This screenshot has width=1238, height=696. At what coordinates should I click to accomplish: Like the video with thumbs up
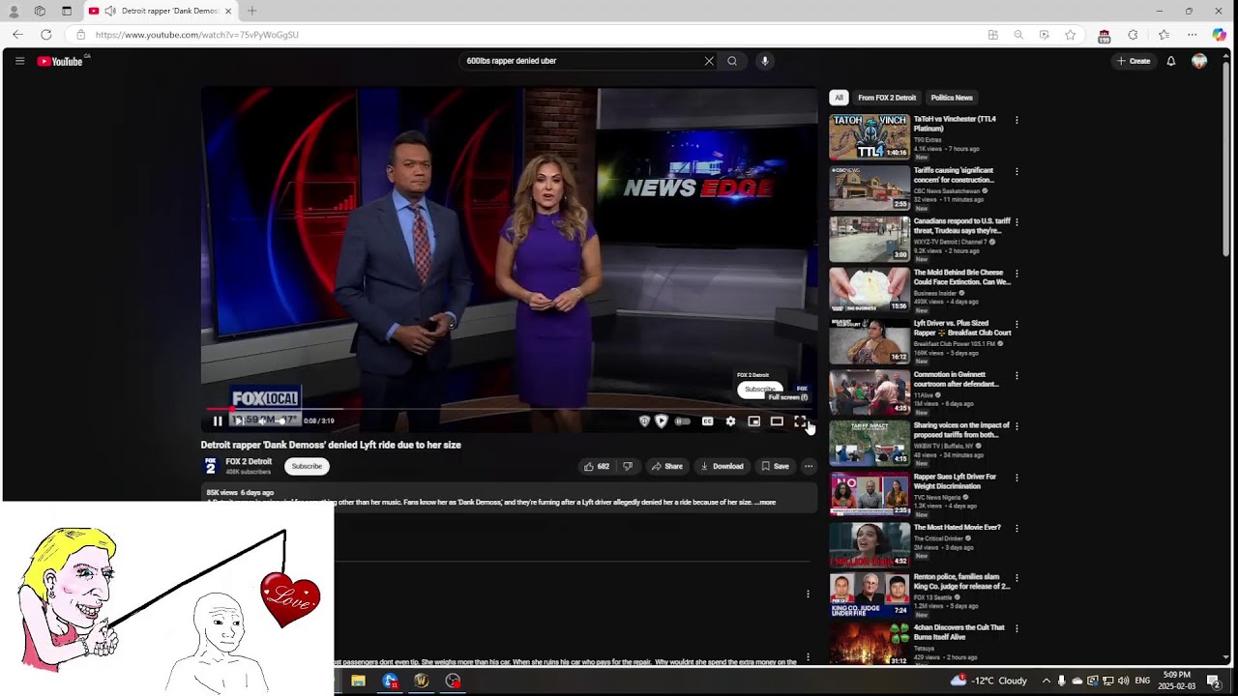pos(596,466)
